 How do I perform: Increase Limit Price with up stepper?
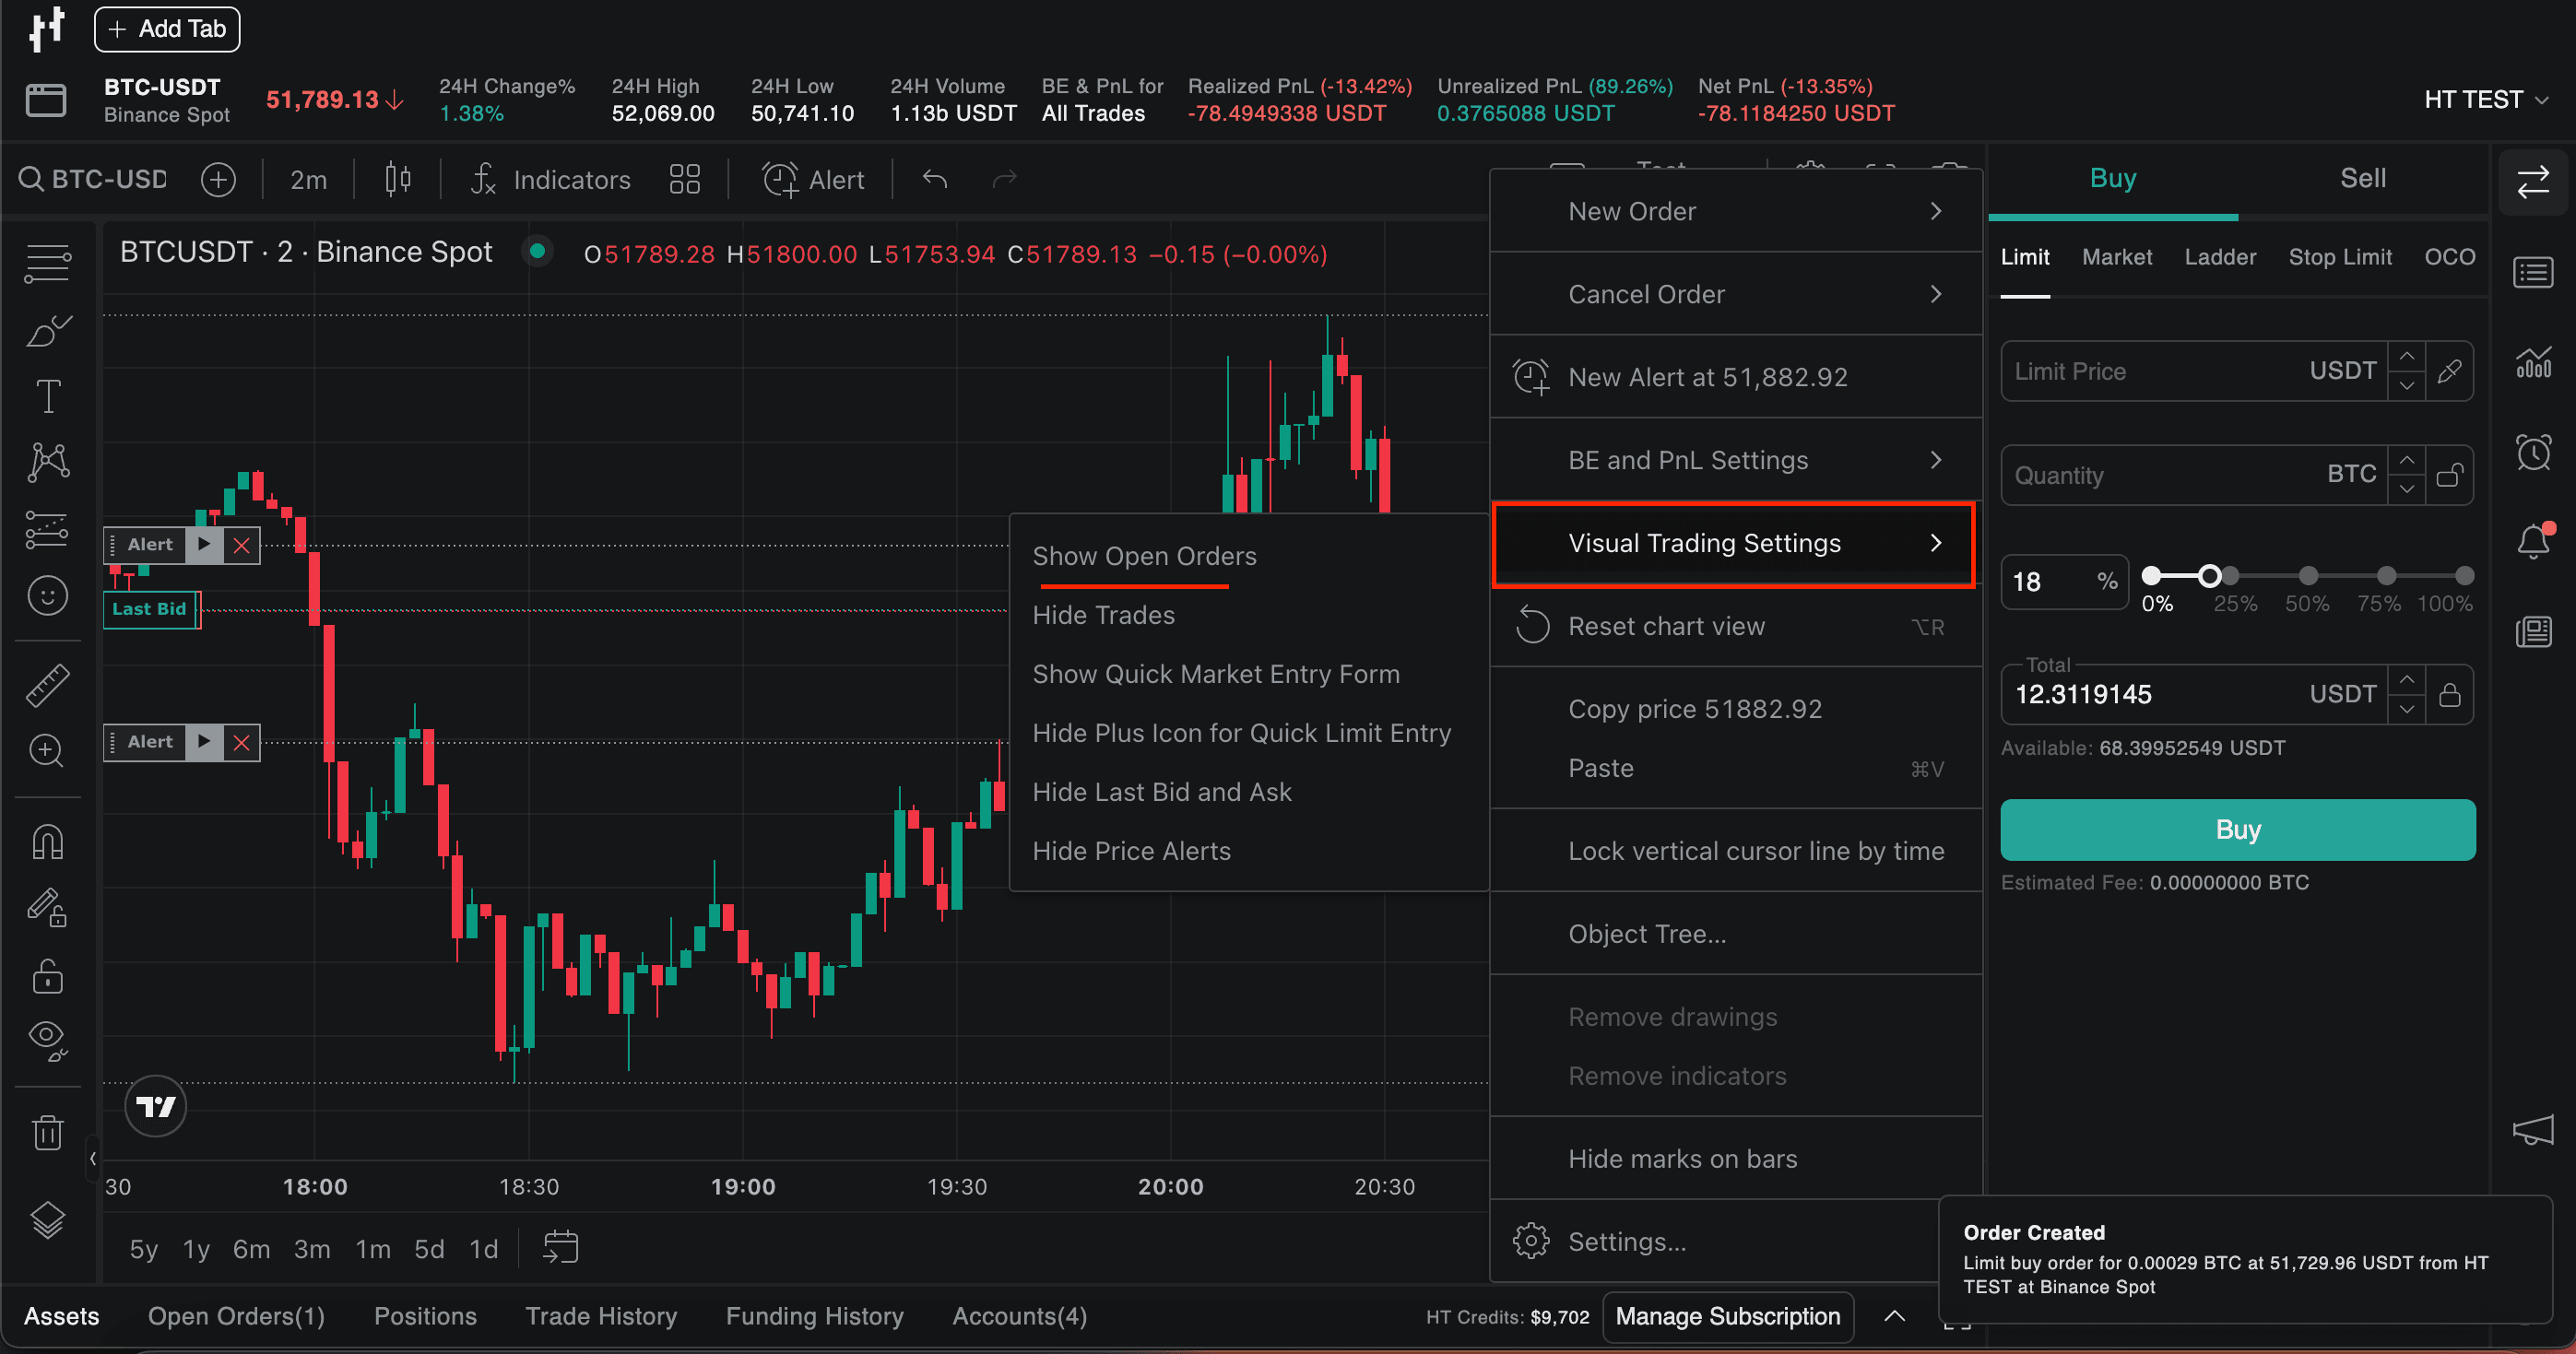[x=2407, y=357]
